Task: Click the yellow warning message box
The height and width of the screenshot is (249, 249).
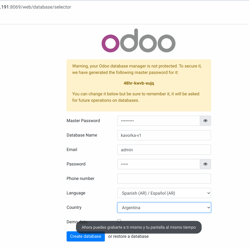Action: coord(139,85)
